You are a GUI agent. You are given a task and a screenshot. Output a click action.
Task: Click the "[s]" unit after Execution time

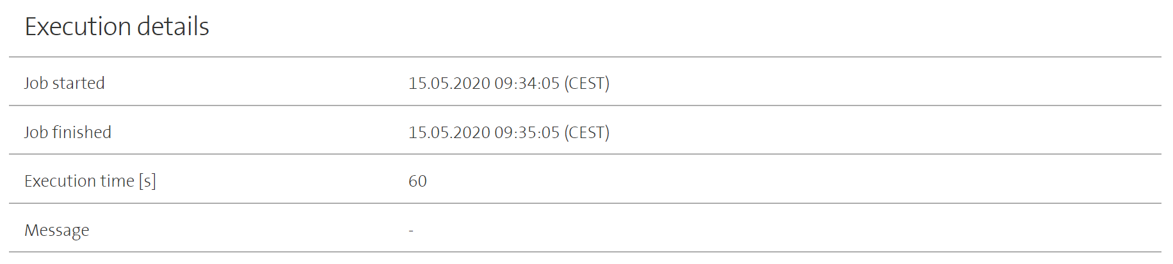[147, 182]
